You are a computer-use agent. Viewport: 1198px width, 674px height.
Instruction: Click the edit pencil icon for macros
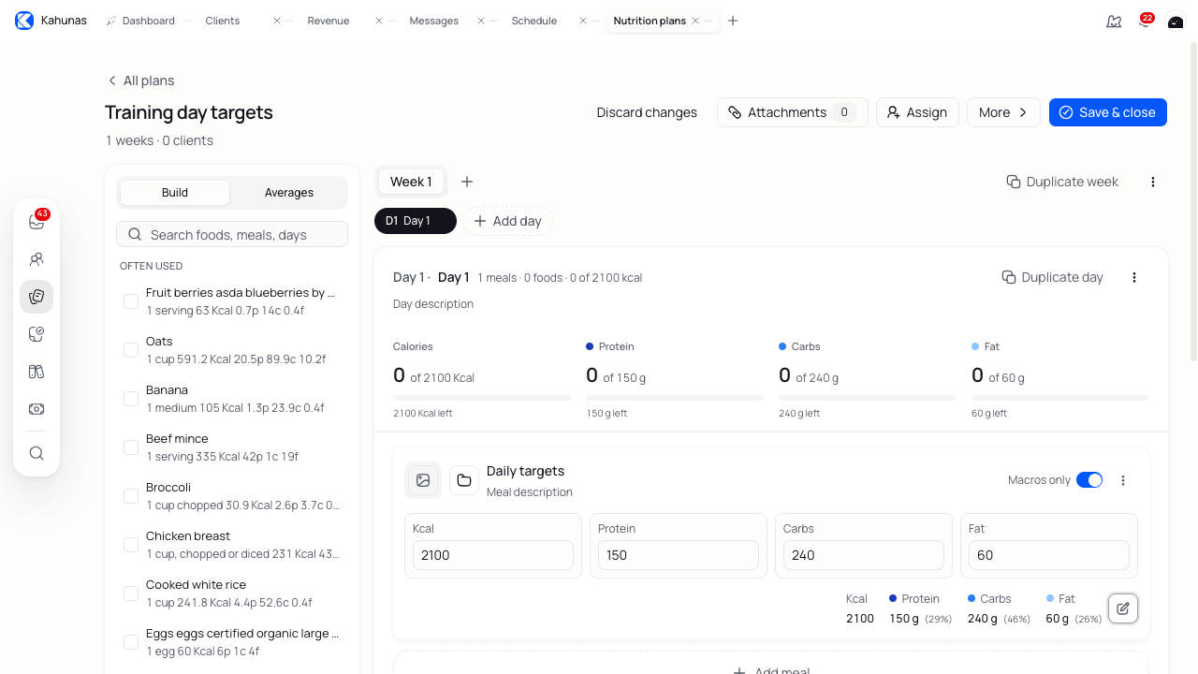(x=1123, y=608)
